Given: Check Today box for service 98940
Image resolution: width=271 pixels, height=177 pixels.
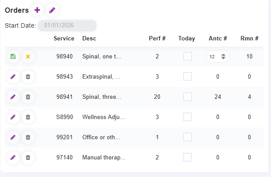Looking at the screenshot, I should click(188, 56).
